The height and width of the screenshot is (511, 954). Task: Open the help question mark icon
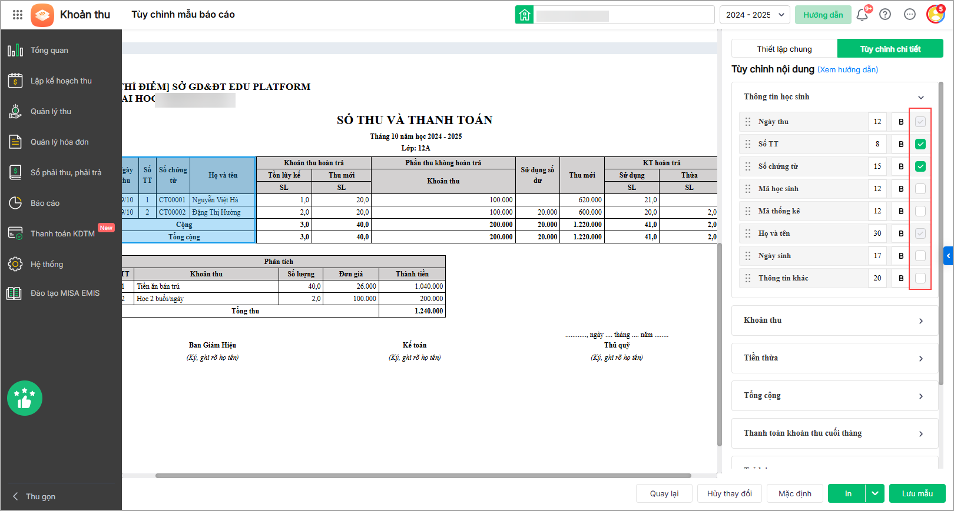[x=885, y=15]
